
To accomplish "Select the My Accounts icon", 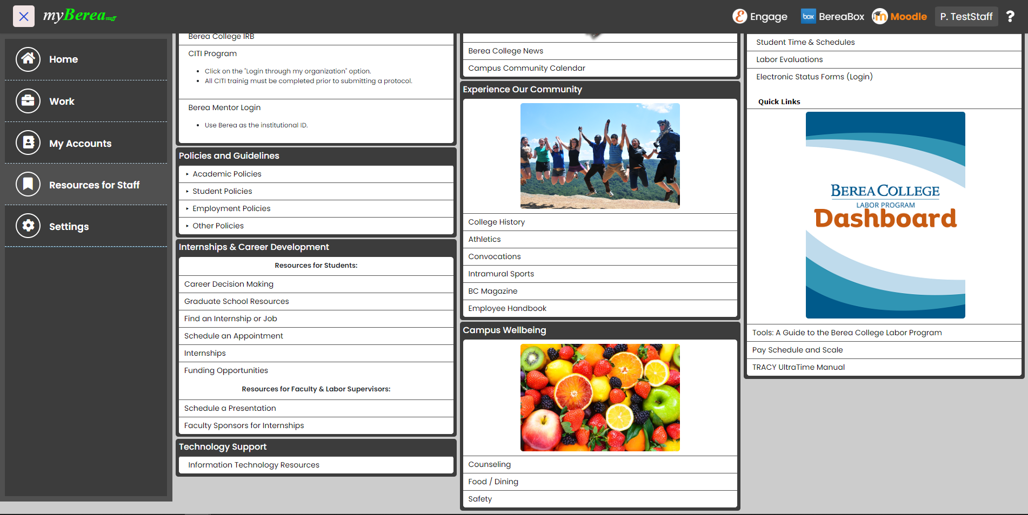I will click(x=28, y=143).
